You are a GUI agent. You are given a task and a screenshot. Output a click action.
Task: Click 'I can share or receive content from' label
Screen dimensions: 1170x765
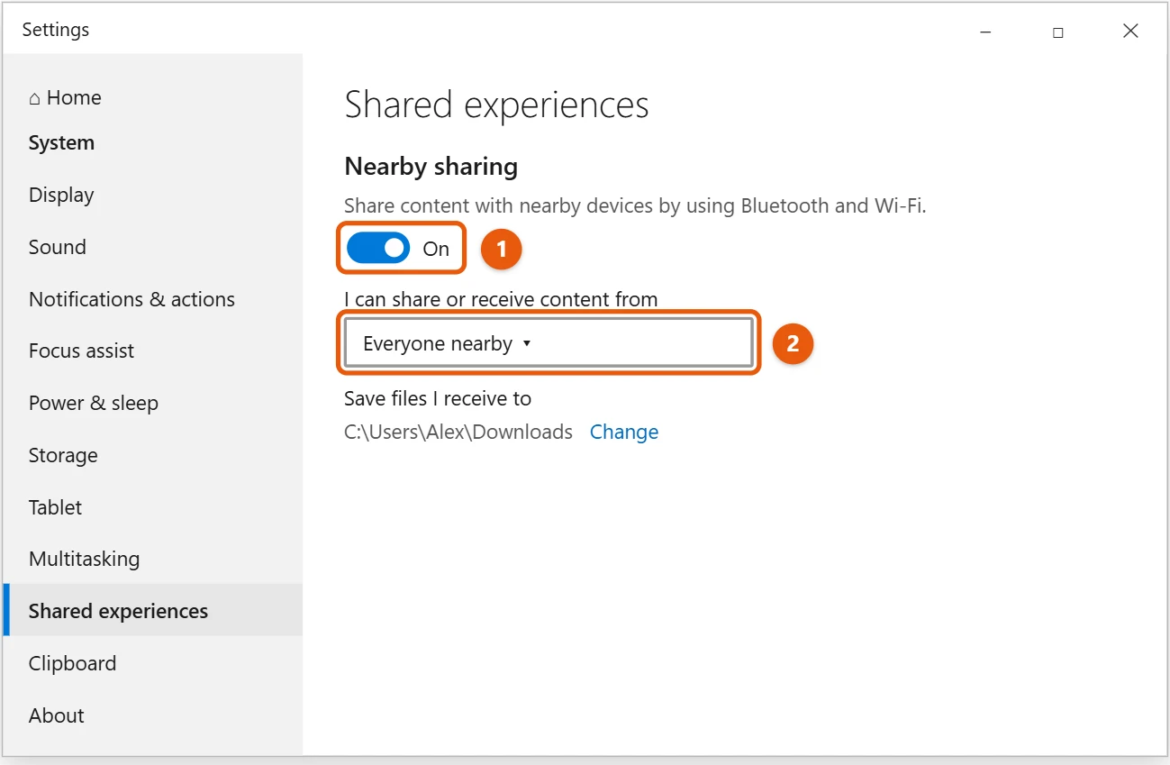point(501,299)
